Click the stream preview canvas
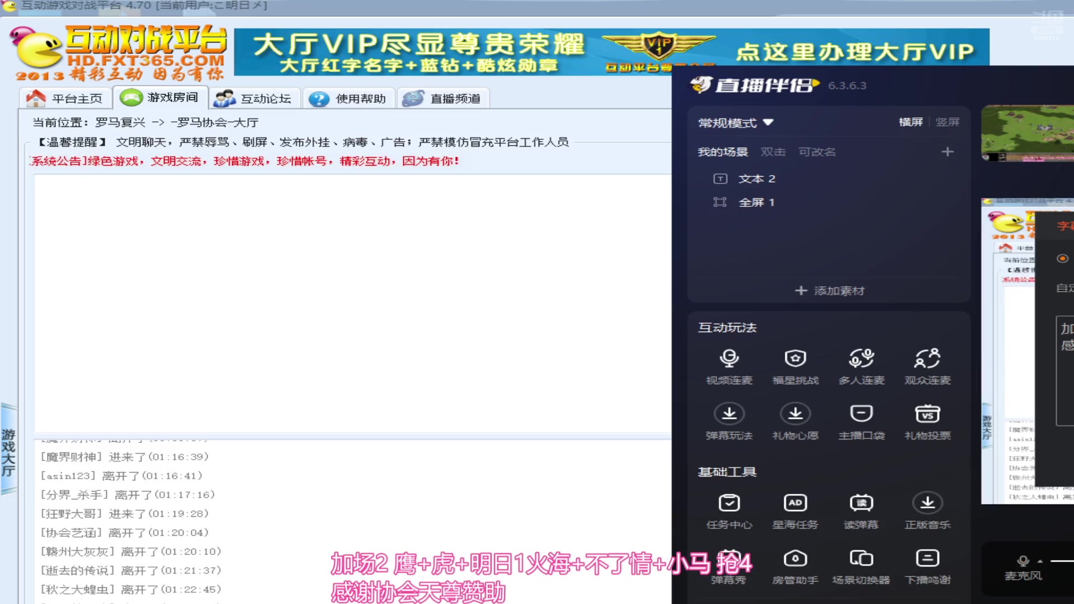Screen dimensions: 1074x604 1028,351
